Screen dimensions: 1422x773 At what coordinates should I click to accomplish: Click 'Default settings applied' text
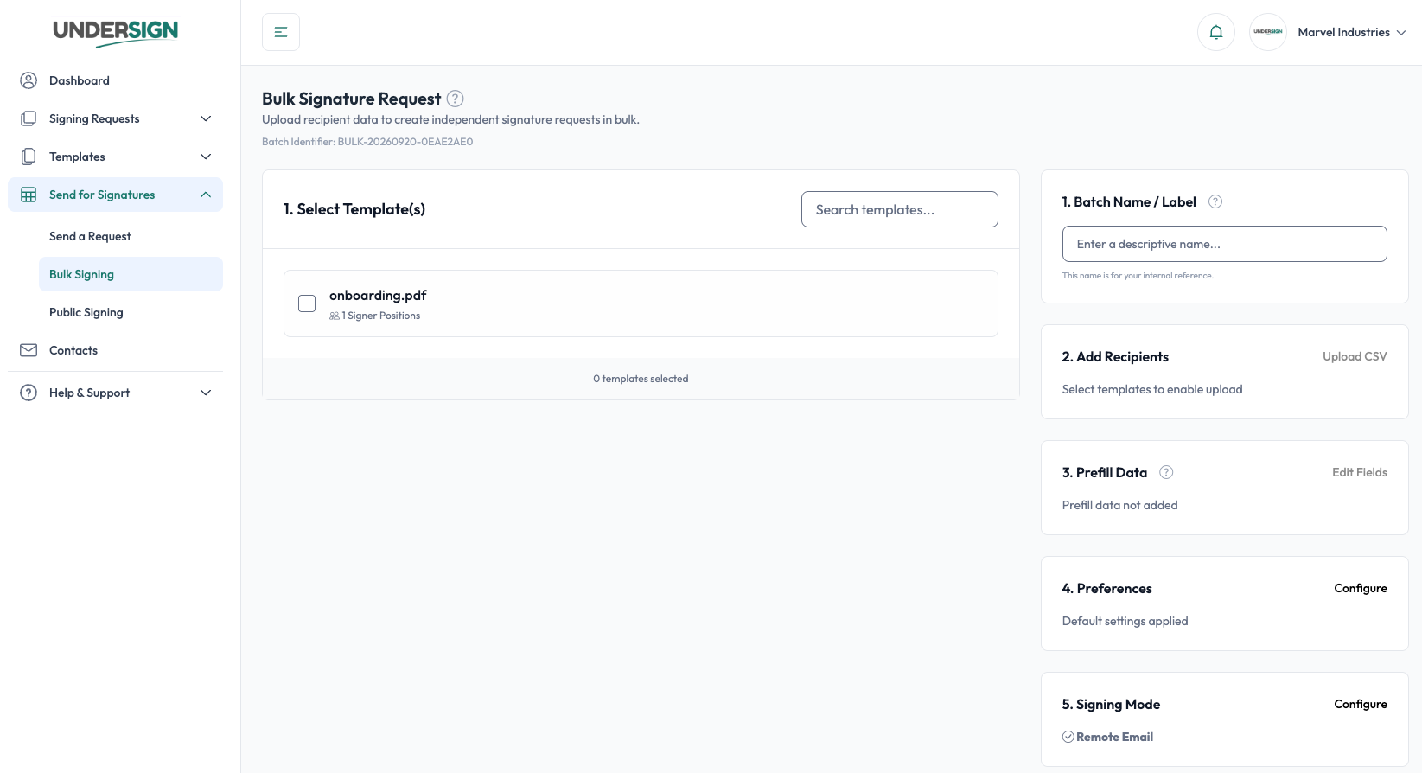click(1125, 621)
